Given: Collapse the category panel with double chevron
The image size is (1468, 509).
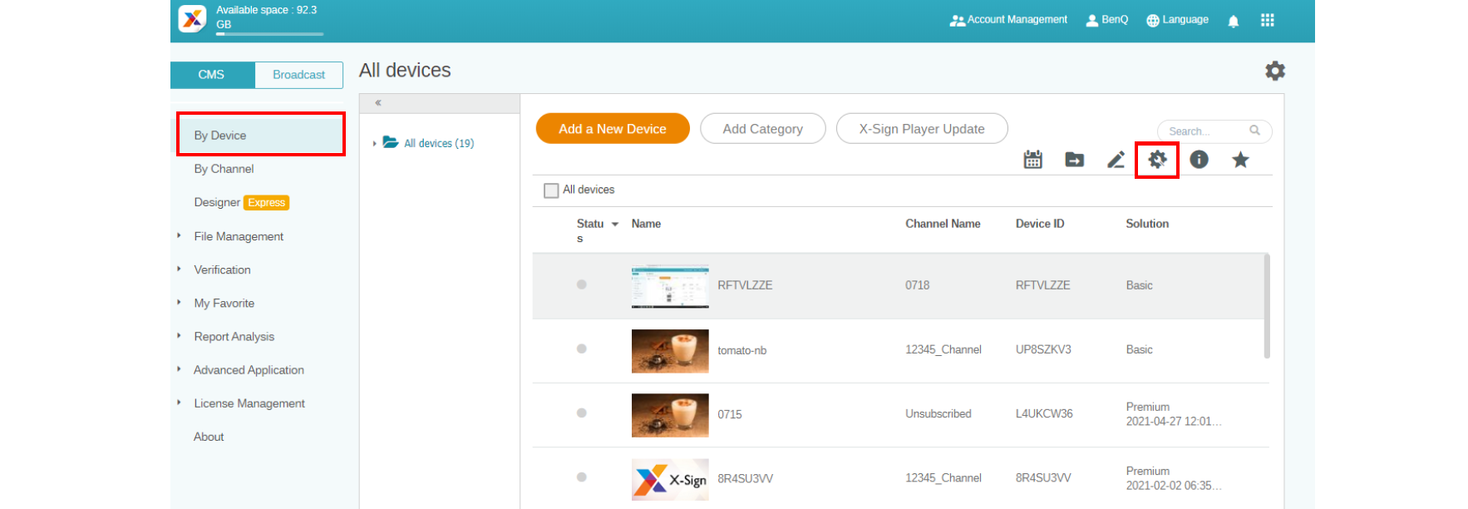Looking at the screenshot, I should 378,103.
